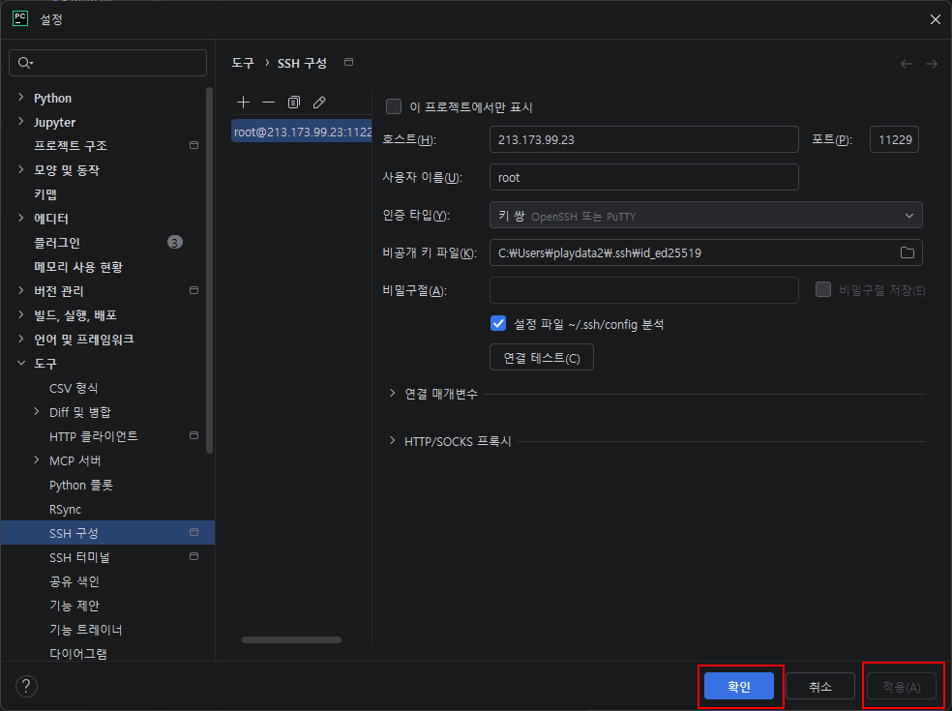Enable 이 프로젝트에서만 표시 checkbox
Screen dimensions: 952x711
coord(394,106)
